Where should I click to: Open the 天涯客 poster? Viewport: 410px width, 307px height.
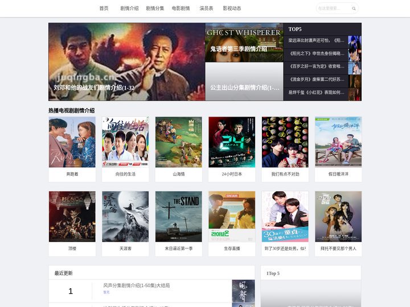[125, 217]
